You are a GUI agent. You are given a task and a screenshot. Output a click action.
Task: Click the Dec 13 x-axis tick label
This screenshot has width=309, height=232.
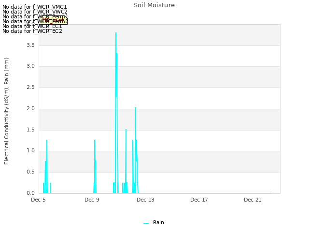click(x=145, y=200)
